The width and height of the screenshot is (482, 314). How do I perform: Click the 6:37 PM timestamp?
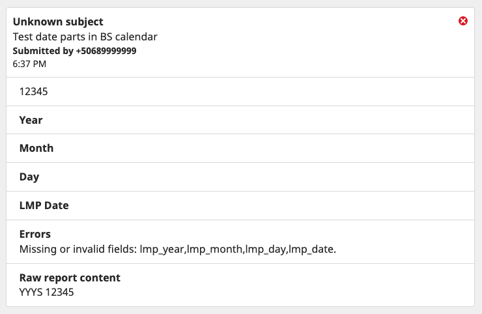coord(29,64)
